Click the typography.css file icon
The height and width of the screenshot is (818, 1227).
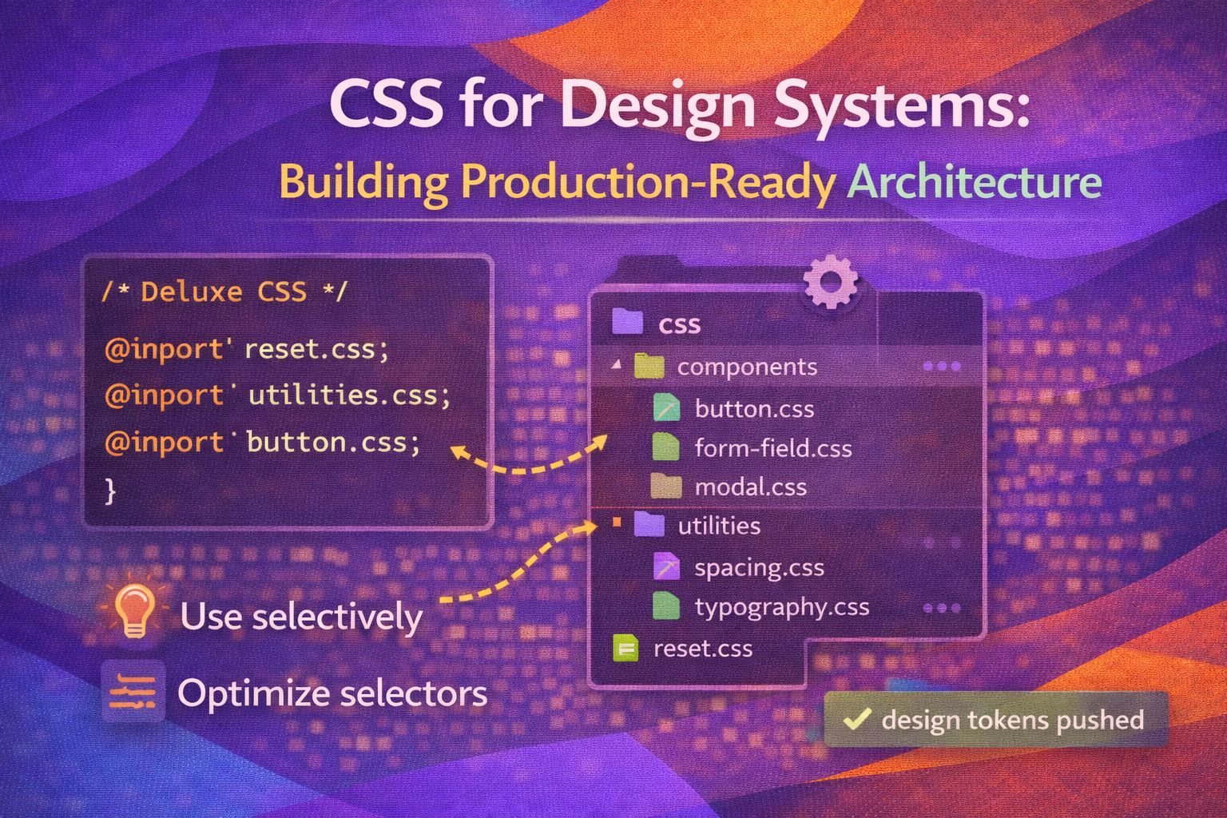(x=666, y=606)
